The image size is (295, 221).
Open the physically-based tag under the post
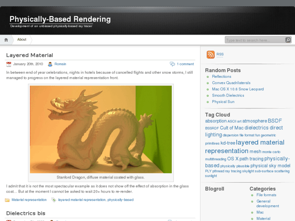121,200
